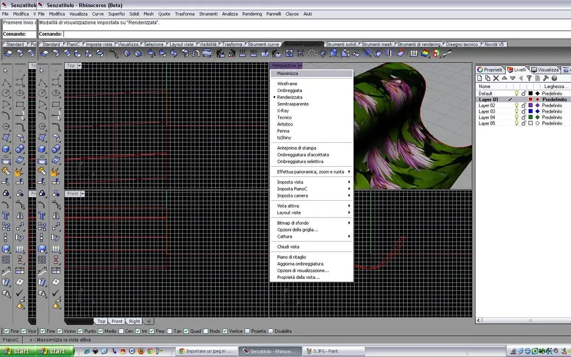The width and height of the screenshot is (571, 357).
Task: Click the DEG surface degree toolbar icon
Action: tap(254, 54)
